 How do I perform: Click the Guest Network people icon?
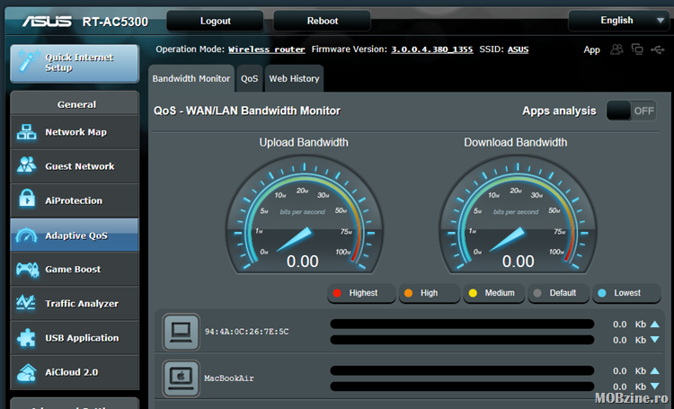click(27, 165)
